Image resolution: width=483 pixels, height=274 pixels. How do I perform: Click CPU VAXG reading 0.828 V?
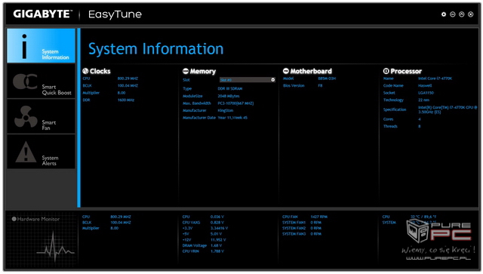tap(217, 223)
